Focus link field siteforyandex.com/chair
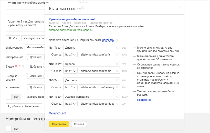Image resolution: width=210 pixels, height=133 pixels. [x=99, y=71]
